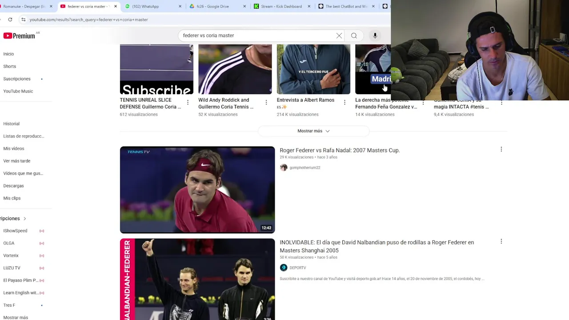Screen dimensions: 569x320
Task: Open the Roger Federer vs Rafa Nadal title
Action: [x=340, y=150]
